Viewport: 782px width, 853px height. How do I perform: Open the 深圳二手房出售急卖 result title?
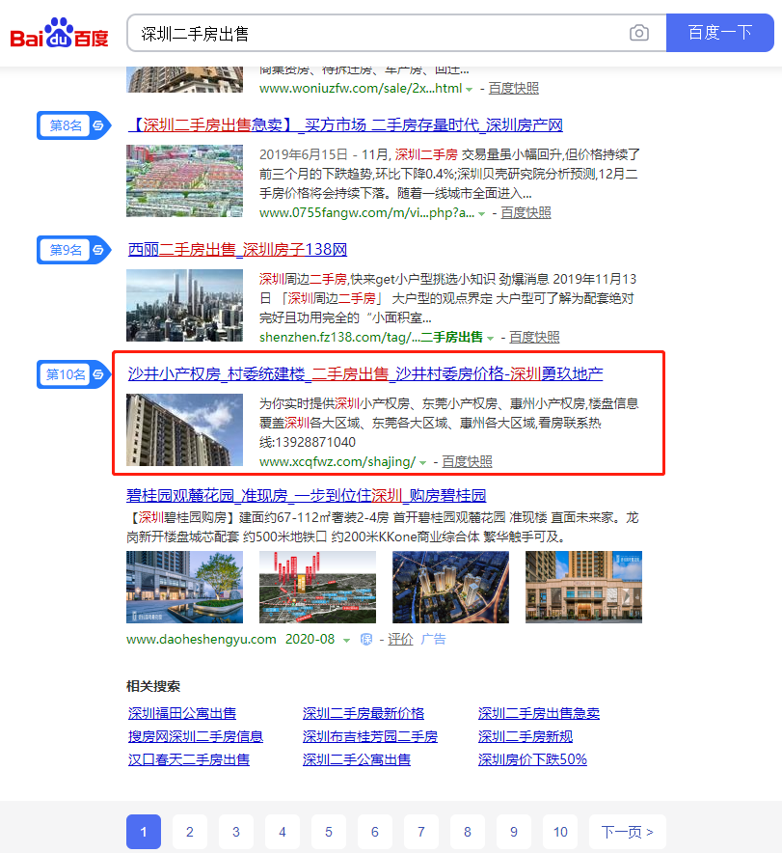pos(345,125)
